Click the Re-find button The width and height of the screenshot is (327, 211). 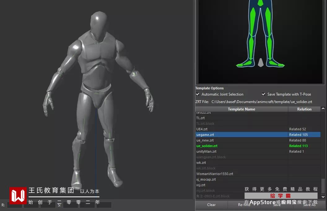pos(244,204)
